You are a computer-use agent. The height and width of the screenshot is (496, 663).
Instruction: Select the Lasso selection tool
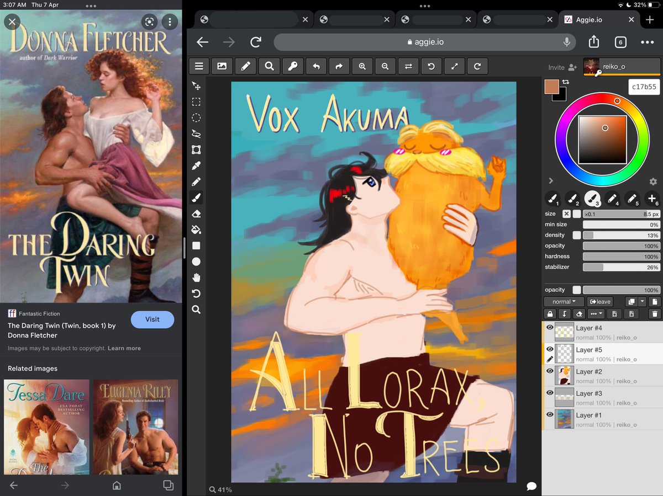(196, 134)
